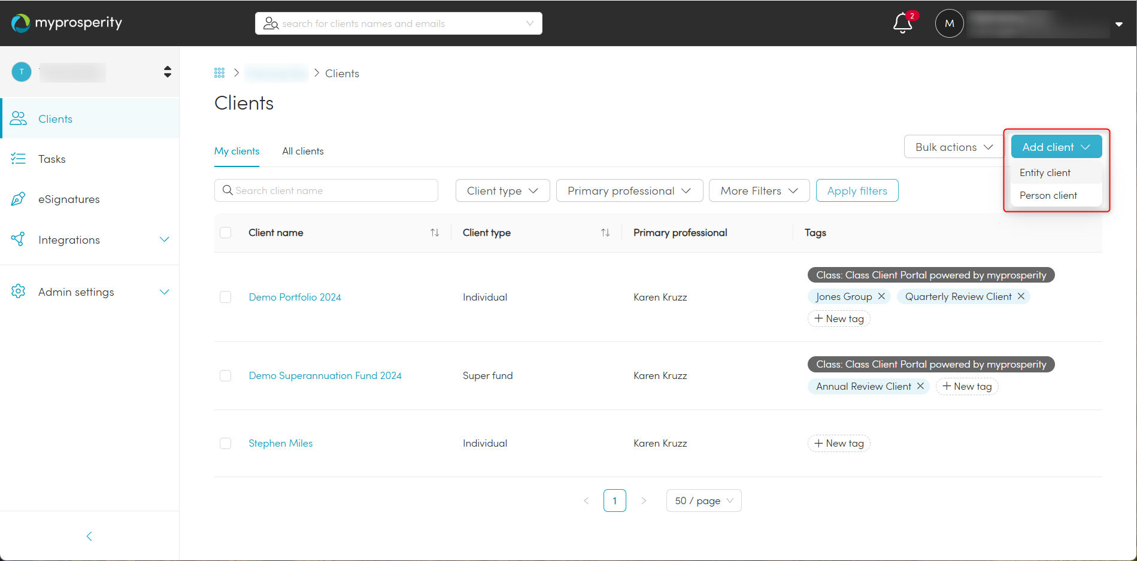The height and width of the screenshot is (561, 1137).
Task: Go to the next page arrow
Action: tap(644, 501)
